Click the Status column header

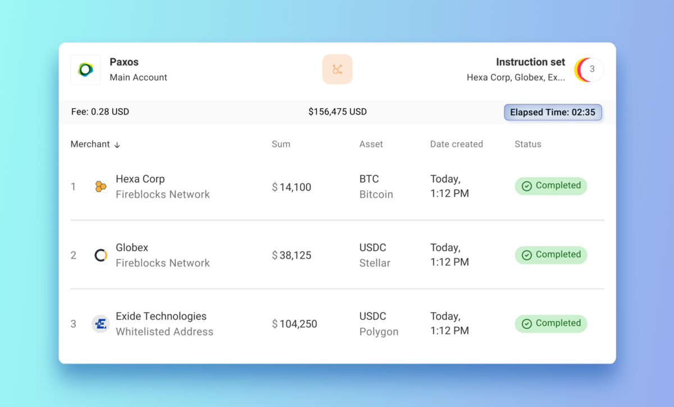528,144
